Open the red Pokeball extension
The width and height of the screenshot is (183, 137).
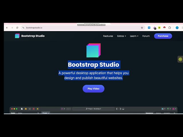(x=164, y=28)
